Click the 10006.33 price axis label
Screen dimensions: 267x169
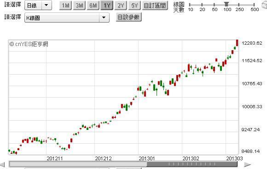(x=252, y=106)
